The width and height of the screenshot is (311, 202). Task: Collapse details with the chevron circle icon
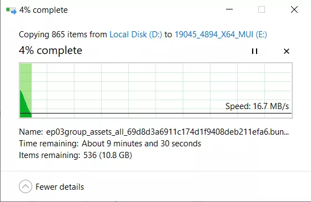(x=26, y=186)
